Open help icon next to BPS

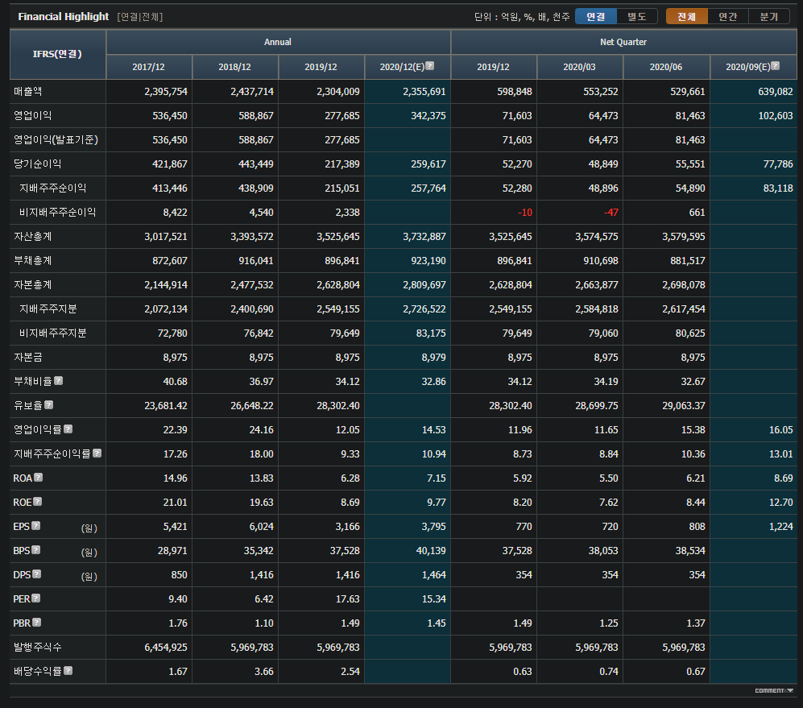click(36, 549)
